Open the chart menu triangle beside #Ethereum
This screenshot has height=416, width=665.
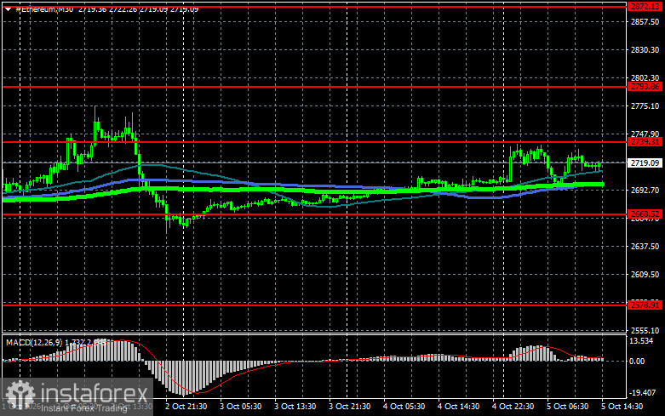click(x=8, y=9)
